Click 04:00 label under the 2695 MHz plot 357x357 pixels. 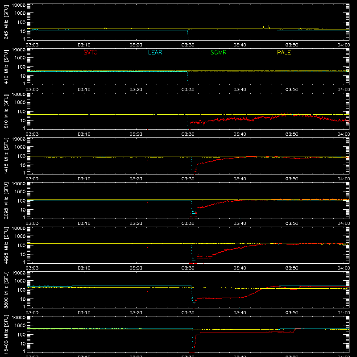344,224
